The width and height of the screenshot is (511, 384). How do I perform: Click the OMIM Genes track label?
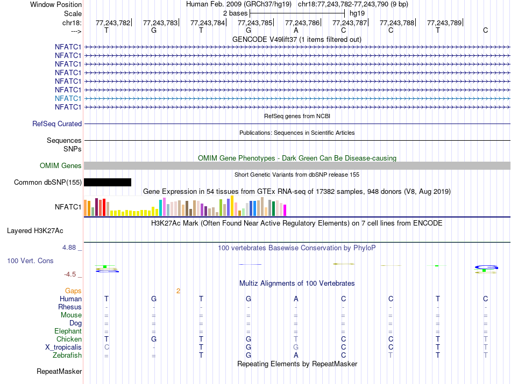point(60,166)
